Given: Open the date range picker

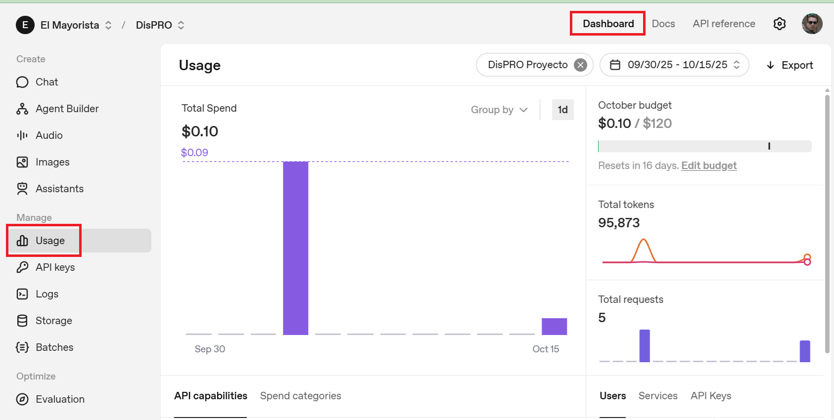Looking at the screenshot, I should point(674,65).
